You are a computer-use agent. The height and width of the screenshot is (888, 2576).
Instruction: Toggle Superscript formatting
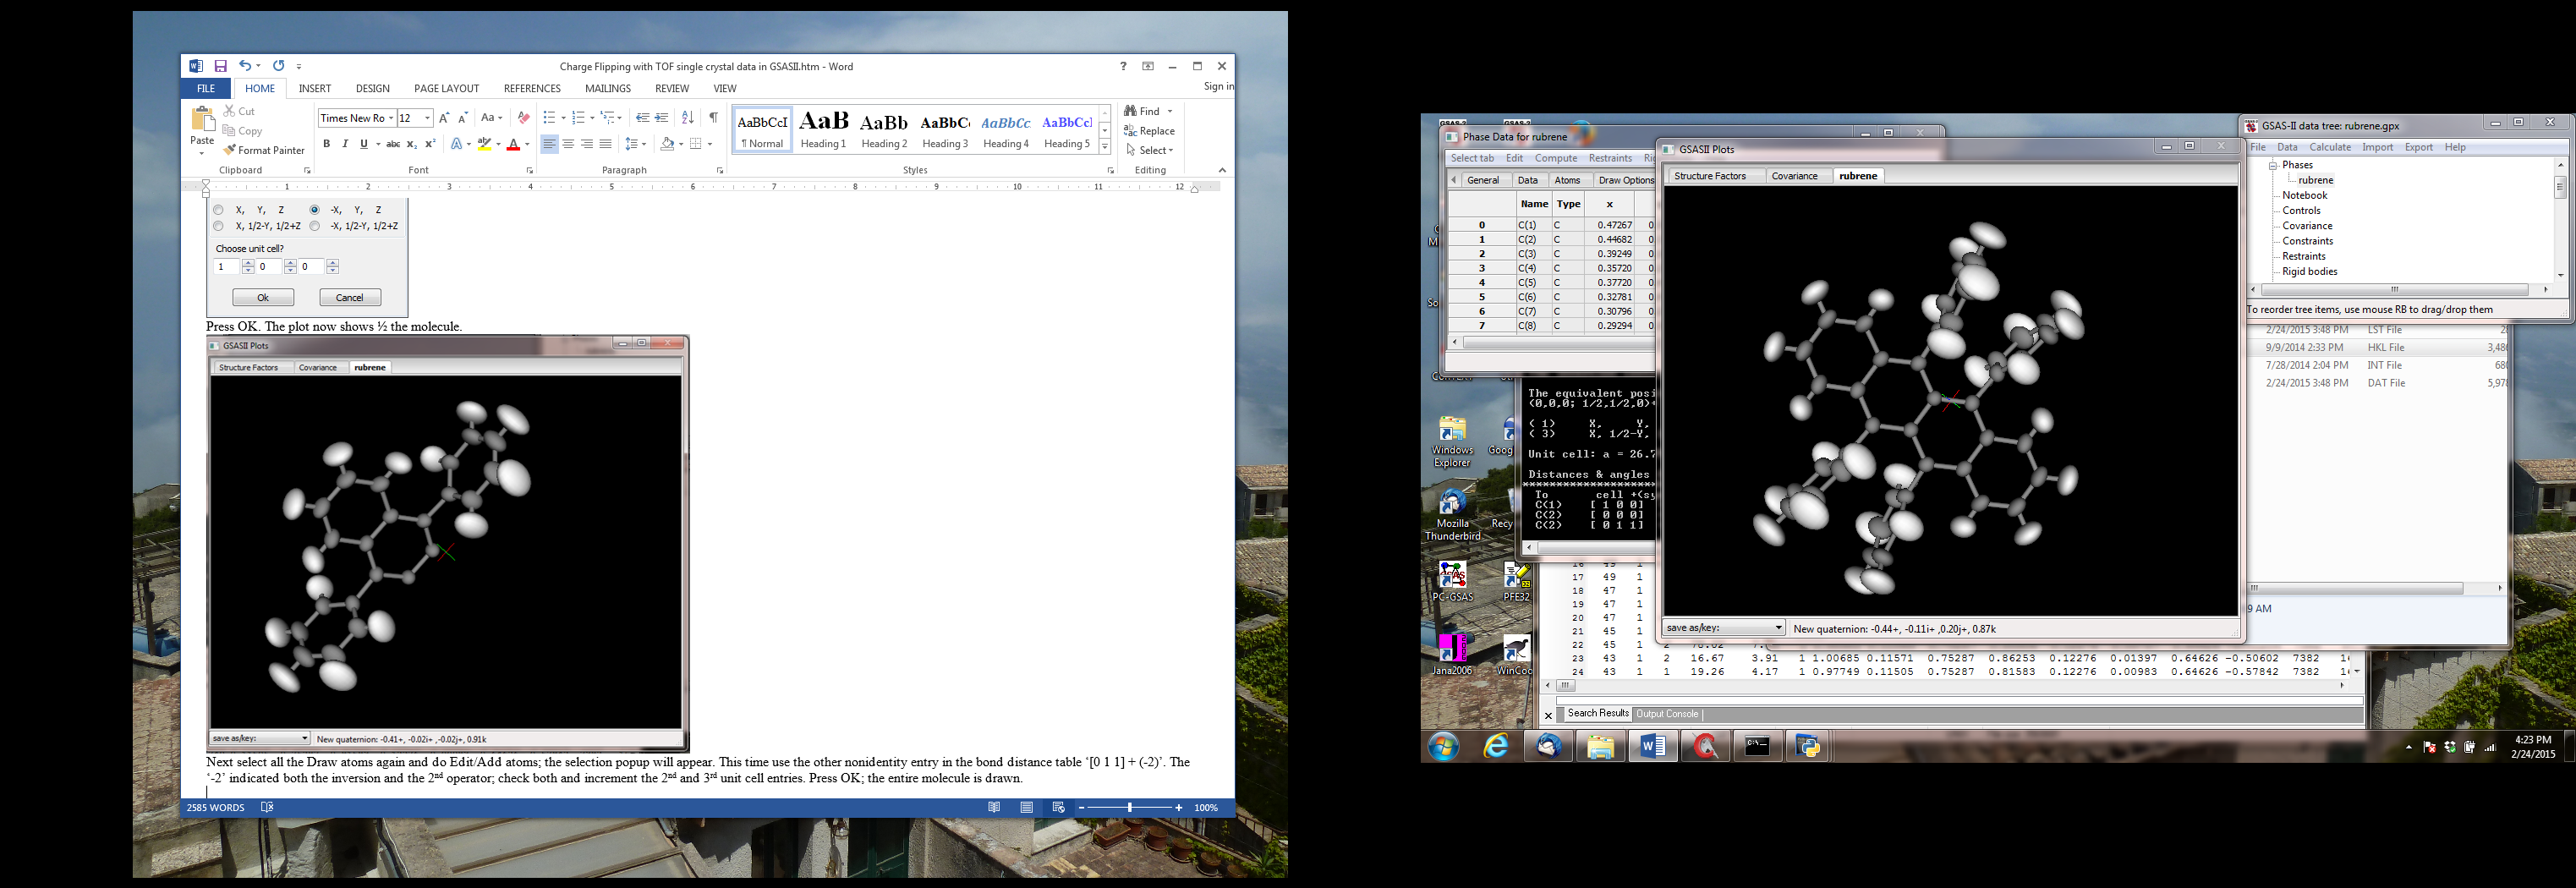431,144
